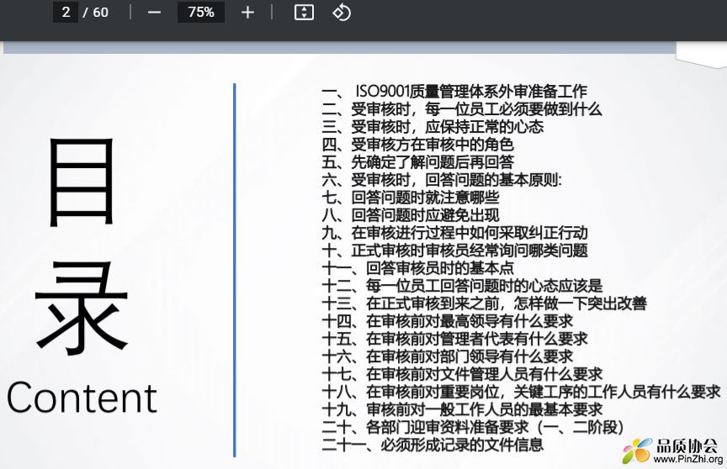727x469 pixels.
Task: Click line 十八、在审核前对重要岗位，关键工序的工作人员有什么要求
Action: tap(521, 392)
